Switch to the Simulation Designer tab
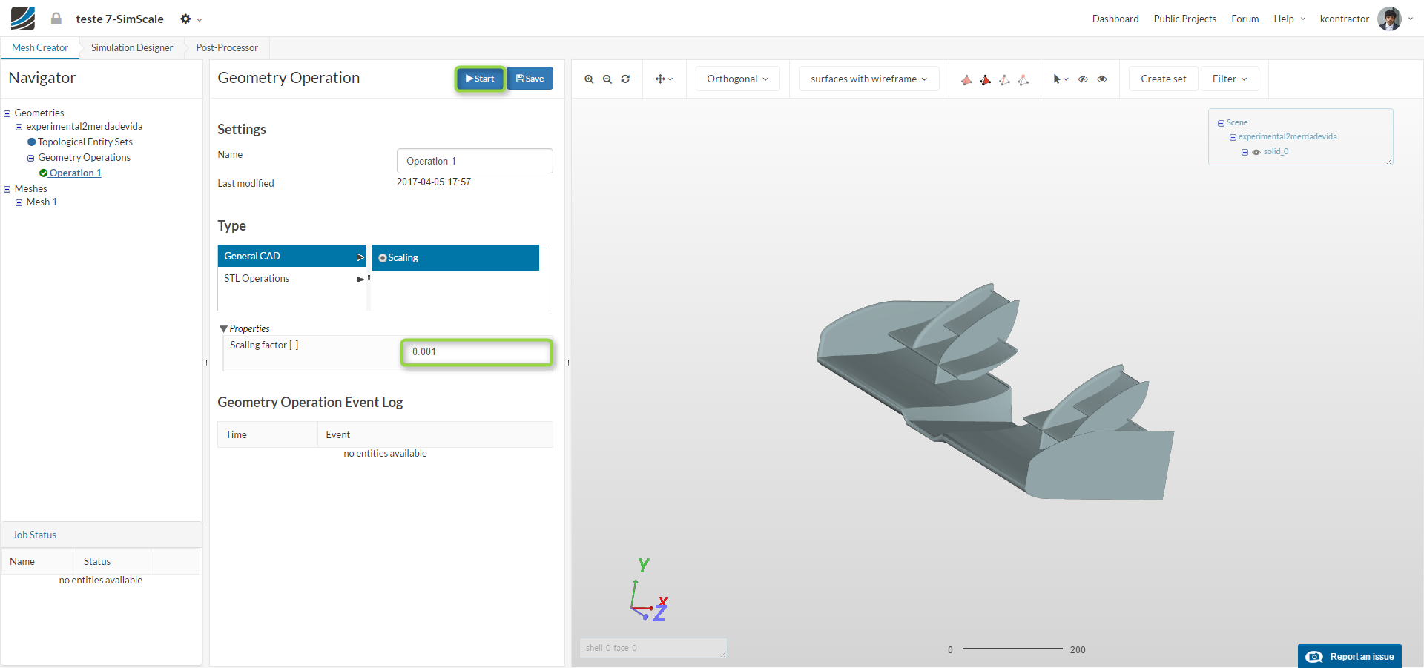The height and width of the screenshot is (668, 1424). [x=132, y=48]
